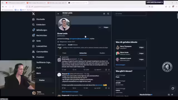Follow Garry Thompson

[141, 47]
